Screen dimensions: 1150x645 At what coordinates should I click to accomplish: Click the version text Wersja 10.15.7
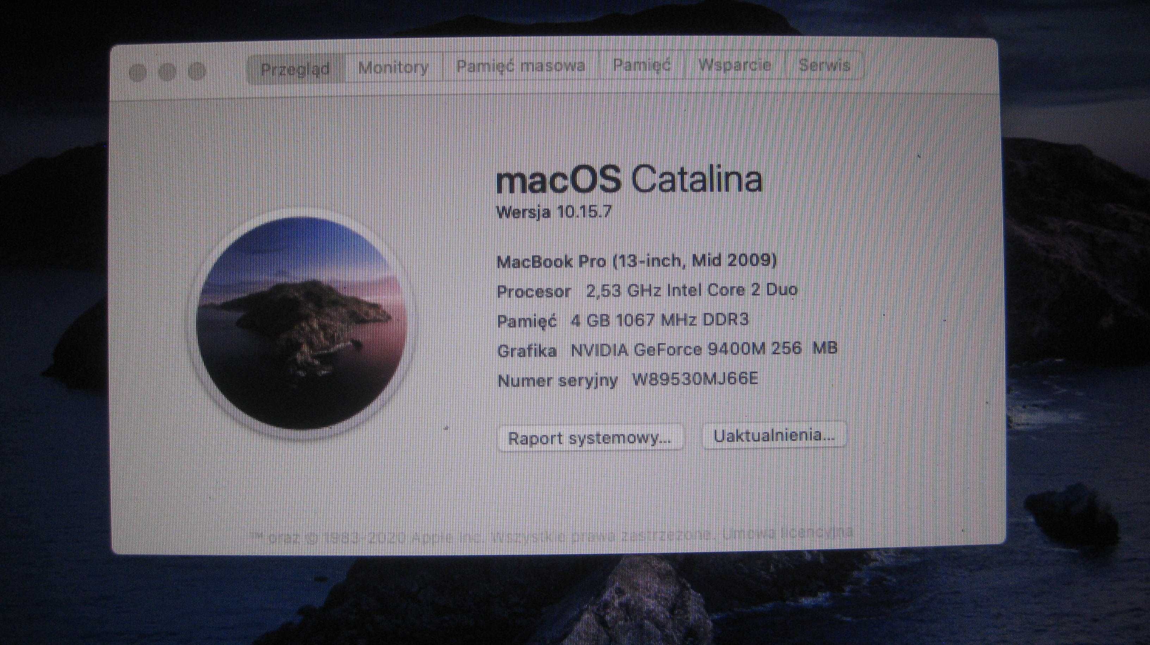coord(554,212)
